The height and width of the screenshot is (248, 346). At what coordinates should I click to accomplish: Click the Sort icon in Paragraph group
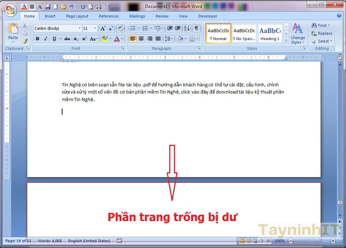pos(186,28)
